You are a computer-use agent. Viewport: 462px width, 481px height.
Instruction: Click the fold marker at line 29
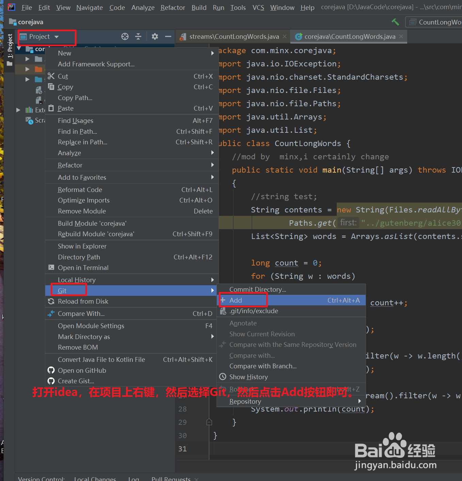(x=209, y=422)
